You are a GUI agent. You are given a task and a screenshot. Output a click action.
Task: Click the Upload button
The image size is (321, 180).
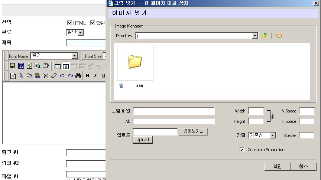[x=143, y=140]
